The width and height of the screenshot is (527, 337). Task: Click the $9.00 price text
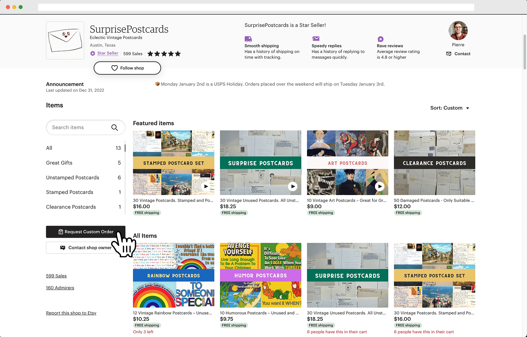[x=314, y=207]
